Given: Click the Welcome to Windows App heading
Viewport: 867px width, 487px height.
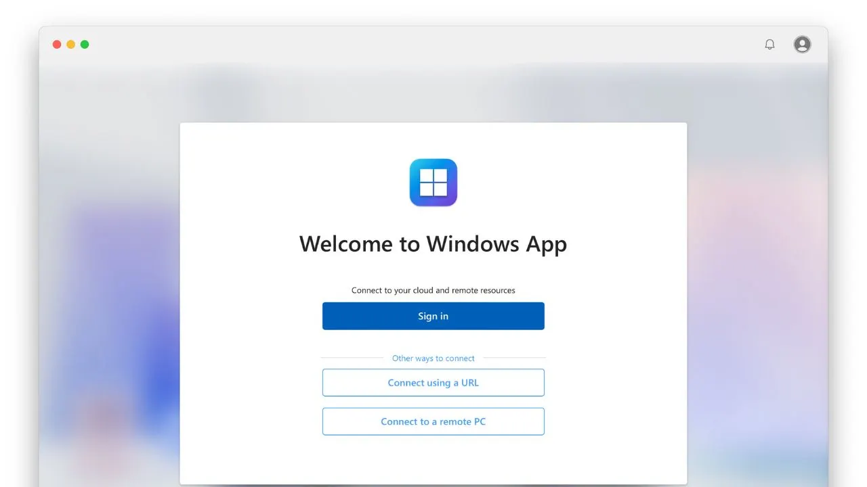Looking at the screenshot, I should pyautogui.click(x=433, y=244).
